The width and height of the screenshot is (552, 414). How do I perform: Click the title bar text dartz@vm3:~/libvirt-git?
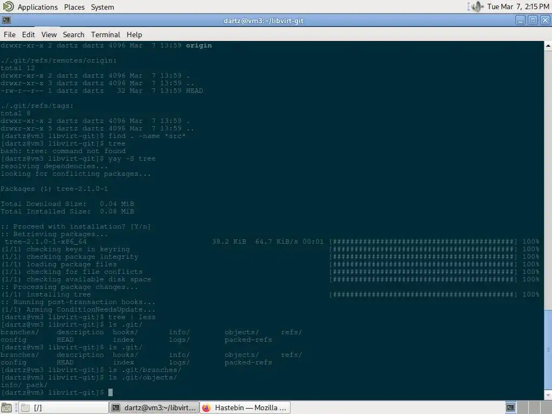(263, 21)
